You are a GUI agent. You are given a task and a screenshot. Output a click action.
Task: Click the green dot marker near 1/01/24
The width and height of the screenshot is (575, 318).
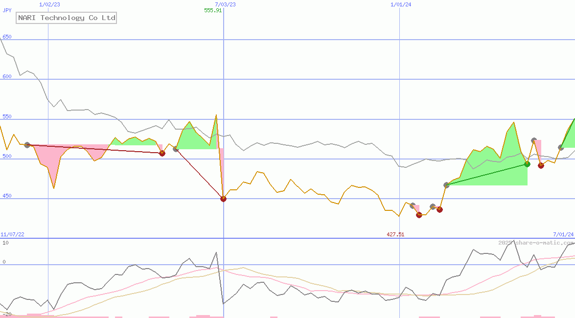[x=527, y=164]
